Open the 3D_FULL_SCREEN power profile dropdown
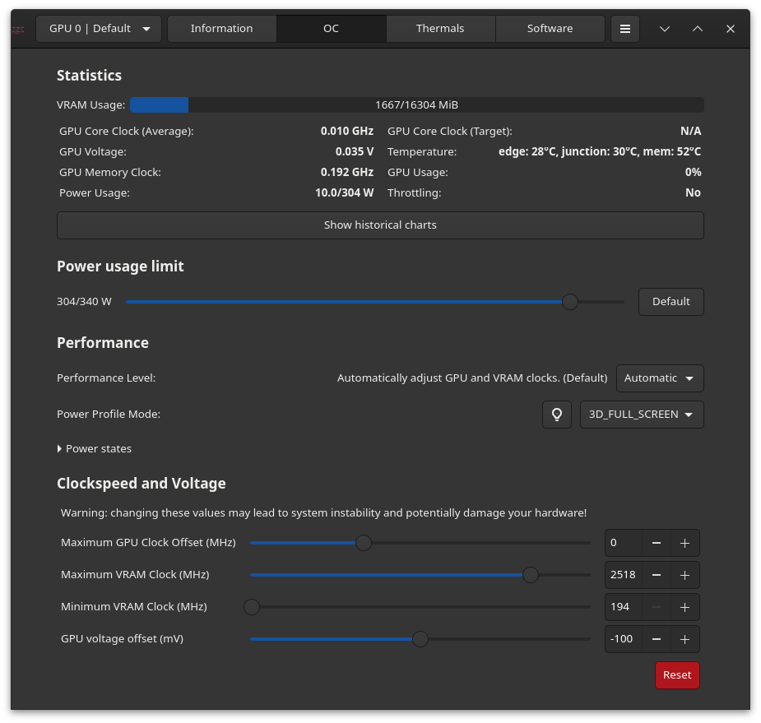 (642, 415)
